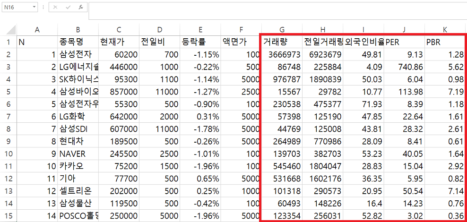Click the 현대차 cell

pyautogui.click(x=78, y=141)
